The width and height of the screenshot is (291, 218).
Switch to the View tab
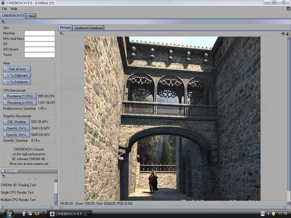31,16
